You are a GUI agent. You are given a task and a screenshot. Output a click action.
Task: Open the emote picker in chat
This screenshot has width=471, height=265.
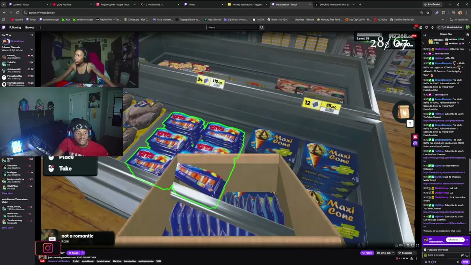(467, 255)
